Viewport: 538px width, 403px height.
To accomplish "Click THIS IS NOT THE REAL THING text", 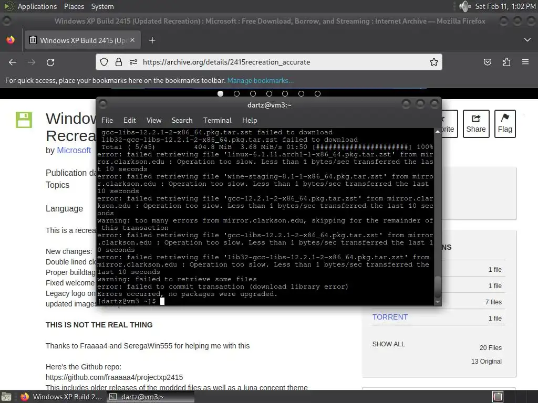I will click(99, 325).
